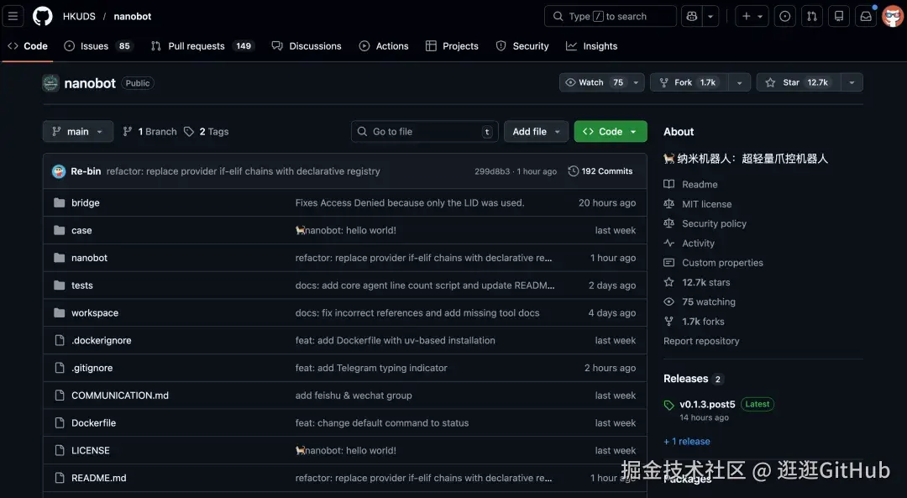Toggle Watch on the nanobot repository
The height and width of the screenshot is (498, 907).
[x=594, y=82]
